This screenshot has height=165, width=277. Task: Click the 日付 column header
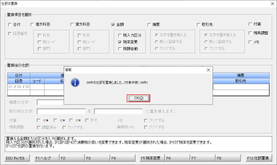tap(19, 75)
